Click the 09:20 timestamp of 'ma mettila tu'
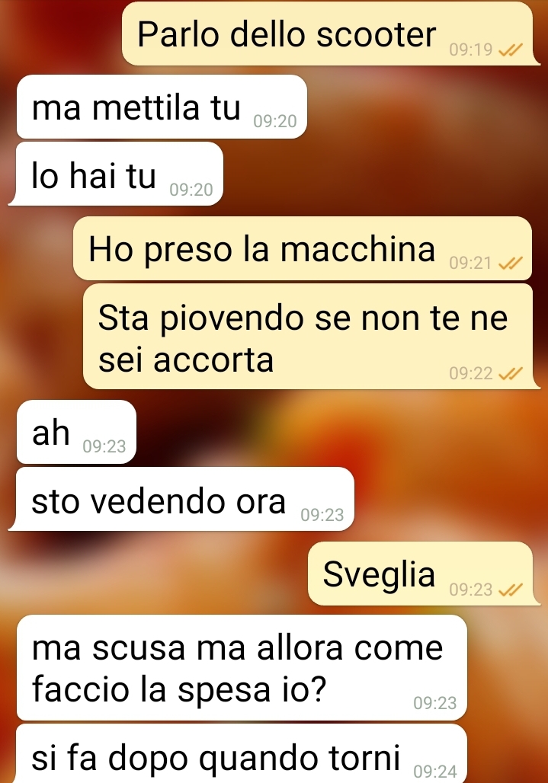Screen dimensions: 548x783 (x=274, y=121)
